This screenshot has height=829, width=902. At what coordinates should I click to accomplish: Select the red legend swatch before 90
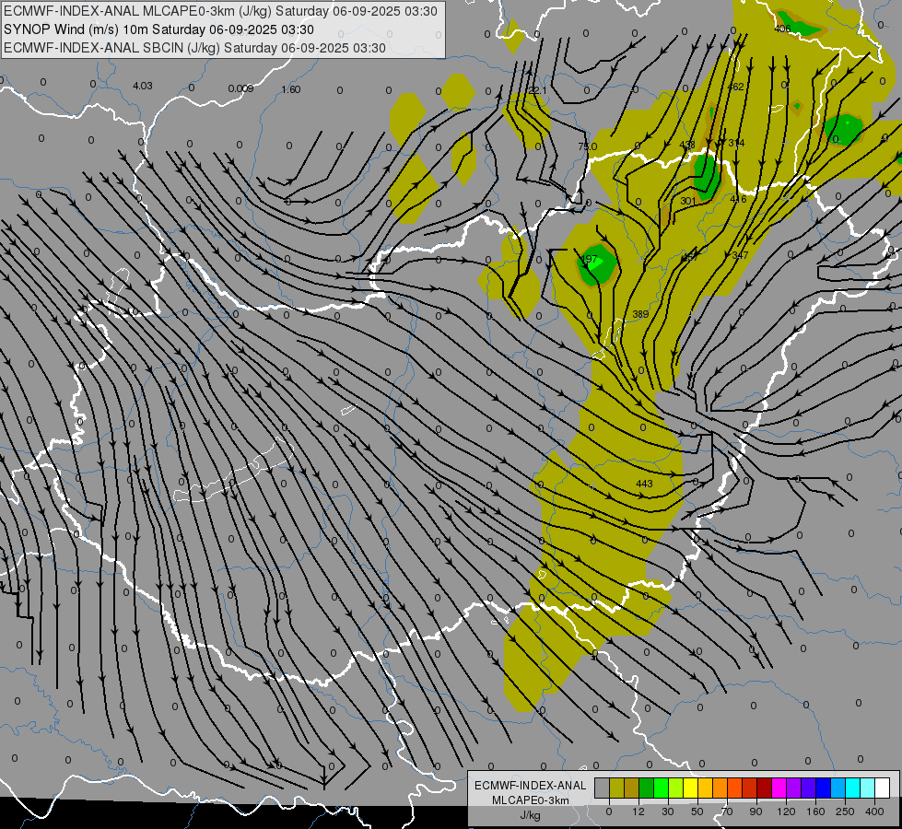tap(750, 788)
